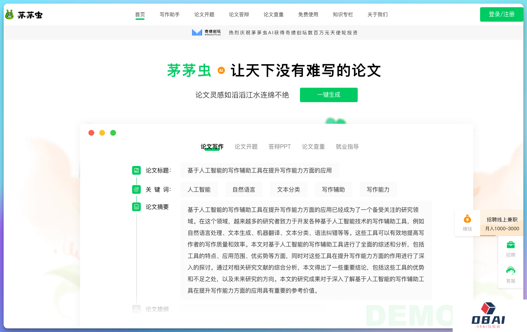Switch to the 论文查重 demo tab
The height and width of the screenshot is (332, 527).
(x=313, y=147)
